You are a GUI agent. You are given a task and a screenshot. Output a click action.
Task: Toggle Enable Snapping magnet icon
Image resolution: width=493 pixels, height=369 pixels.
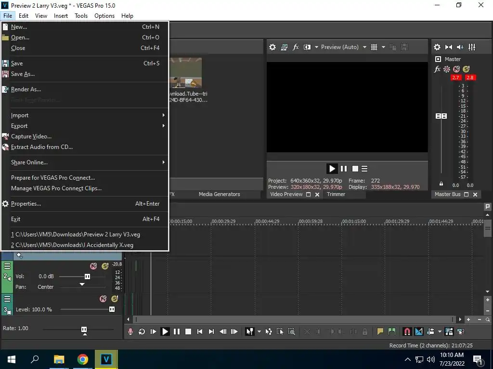point(407,332)
